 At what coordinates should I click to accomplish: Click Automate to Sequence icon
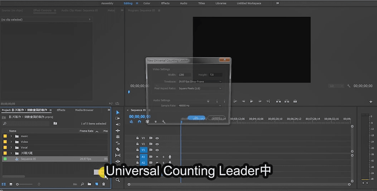pyautogui.click(x=75, y=184)
